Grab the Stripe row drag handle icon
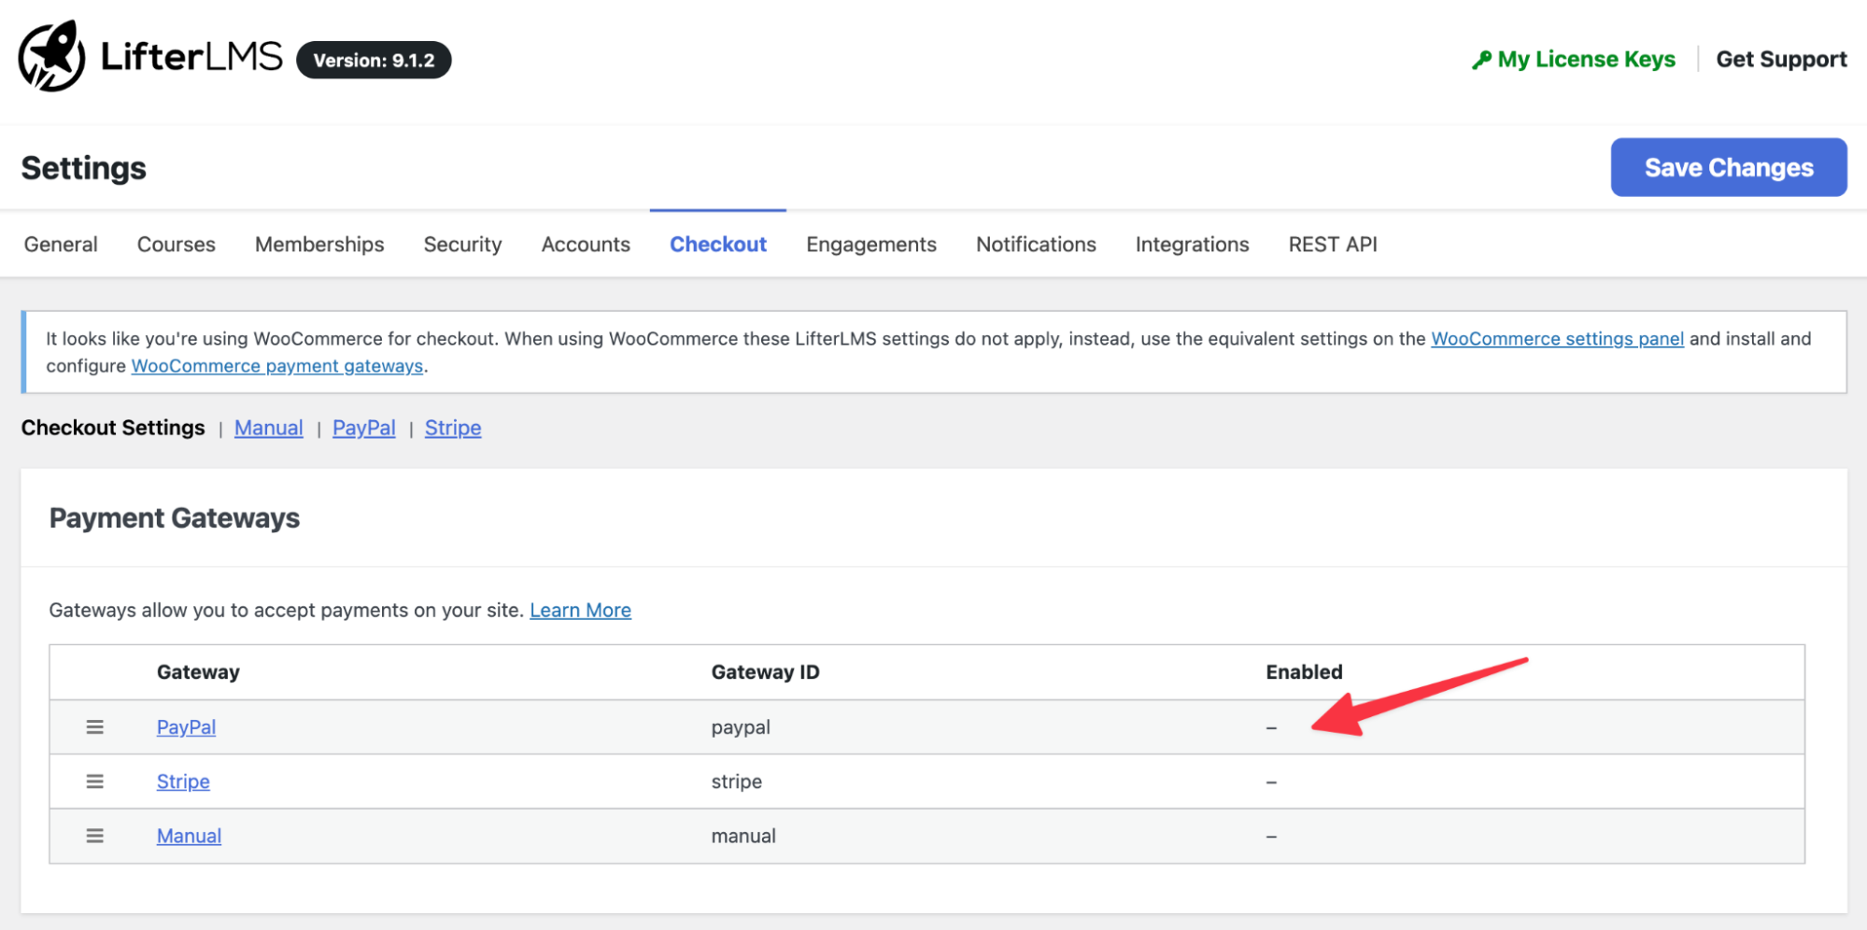Screen dimensions: 1867x930 [95, 782]
